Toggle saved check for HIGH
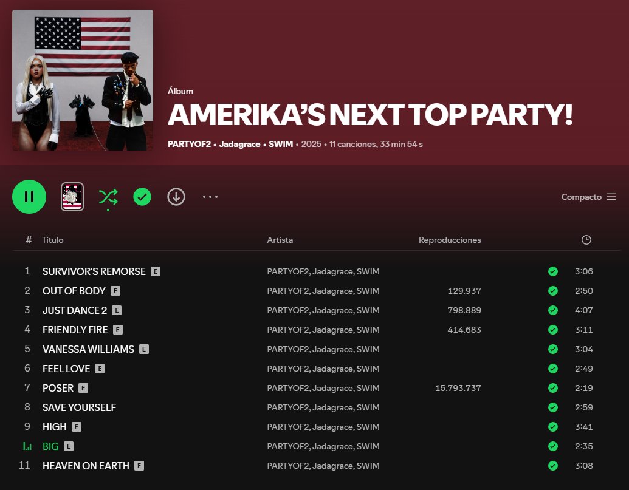This screenshot has height=490, width=629. coord(553,427)
